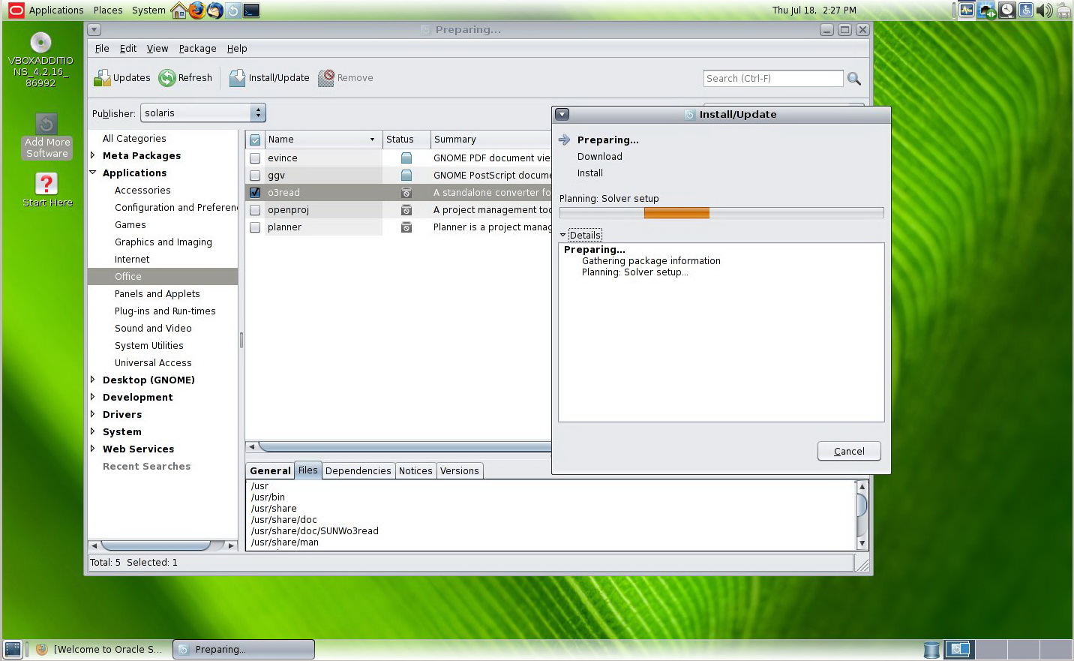Screen dimensions: 1074x661
Task: Click Show Desktop button in bottom panel
Action: pyautogui.click(x=13, y=650)
